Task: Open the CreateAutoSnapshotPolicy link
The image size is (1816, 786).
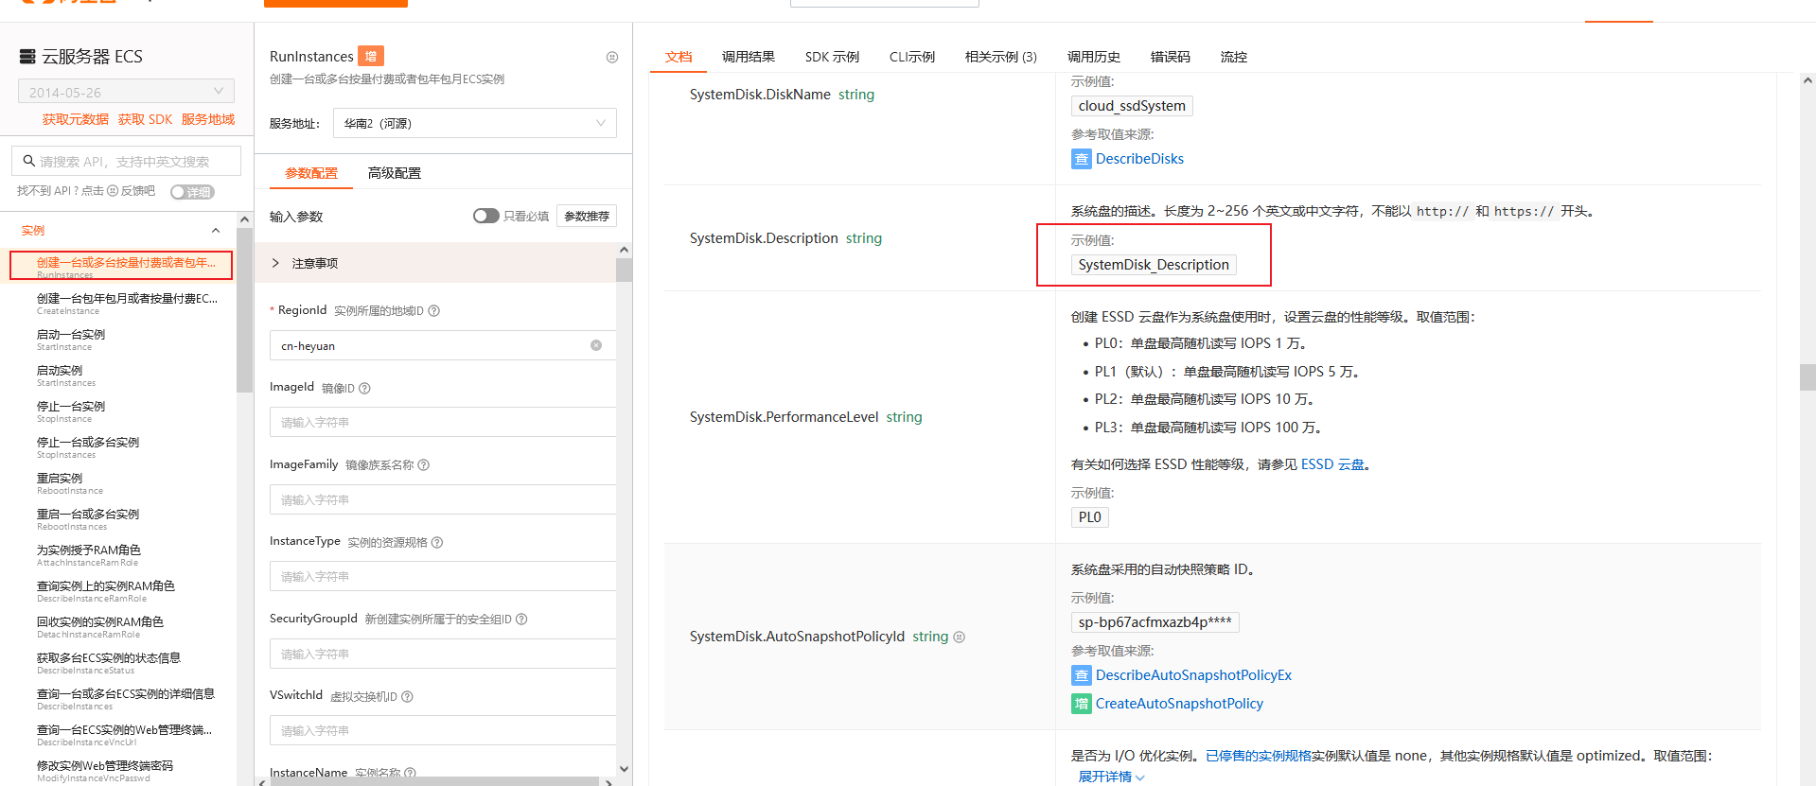Action: click(1179, 704)
